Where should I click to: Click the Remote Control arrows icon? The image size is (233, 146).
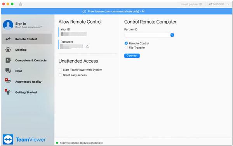(8, 39)
